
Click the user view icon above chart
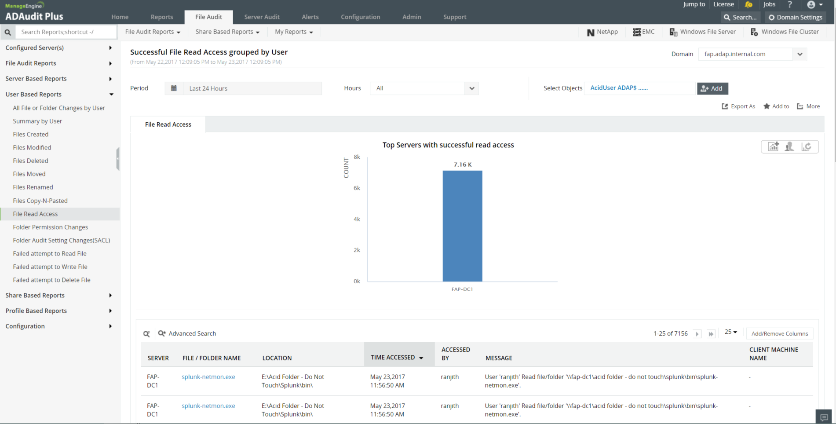click(x=789, y=147)
